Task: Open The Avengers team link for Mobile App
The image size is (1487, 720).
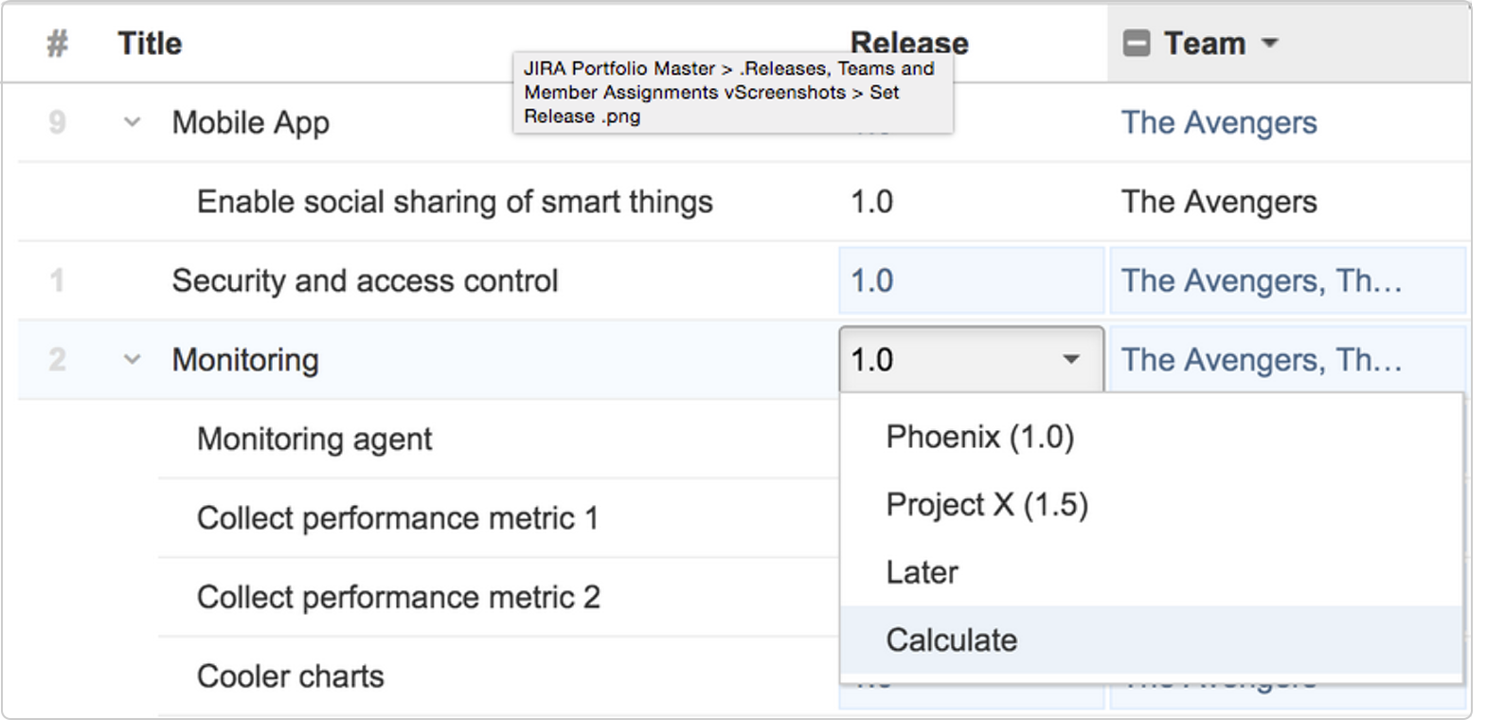Action: [1219, 122]
